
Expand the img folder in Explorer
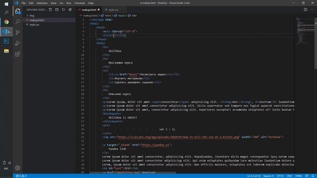(32, 15)
